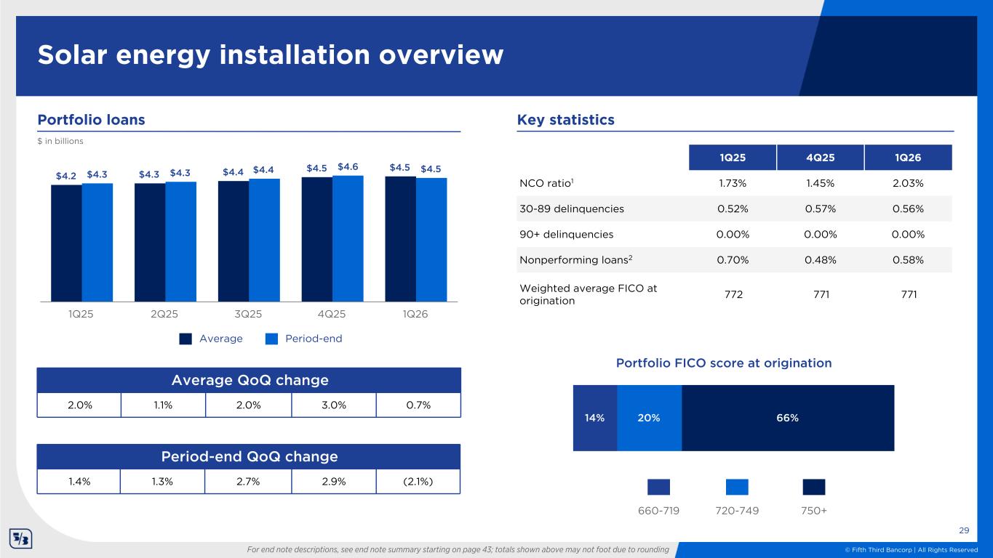Select the 4Q25 column header in Key statistics
The width and height of the screenshot is (993, 558).
click(820, 158)
